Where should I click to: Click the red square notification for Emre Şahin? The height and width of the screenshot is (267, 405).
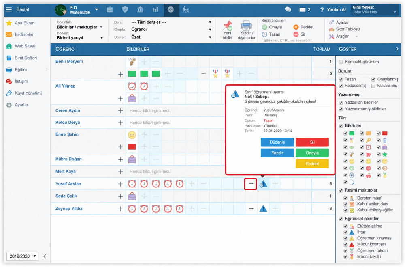click(x=132, y=147)
